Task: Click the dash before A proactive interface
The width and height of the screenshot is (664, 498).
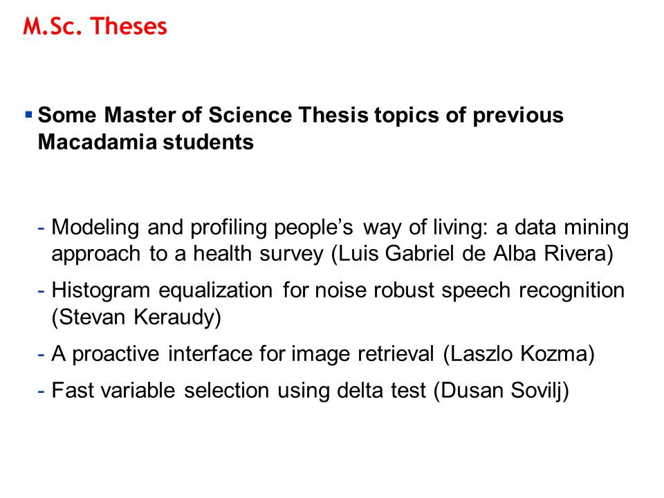Action: [41, 354]
